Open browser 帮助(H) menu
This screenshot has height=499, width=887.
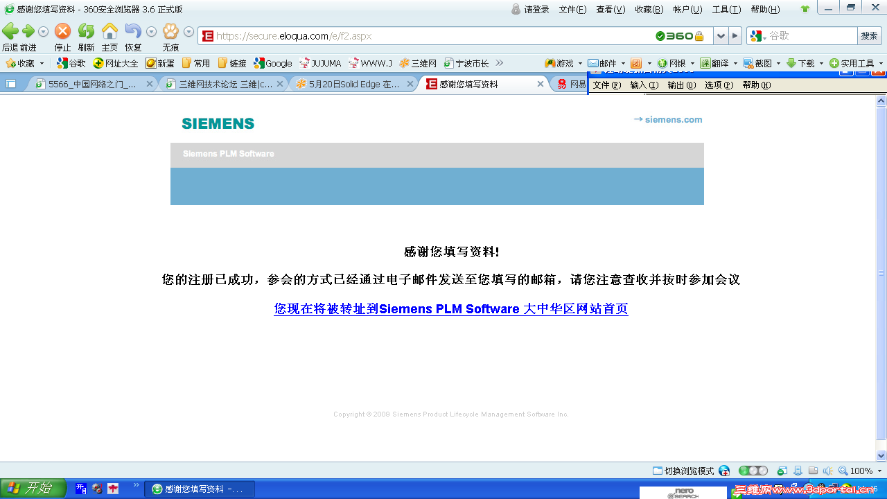point(765,9)
